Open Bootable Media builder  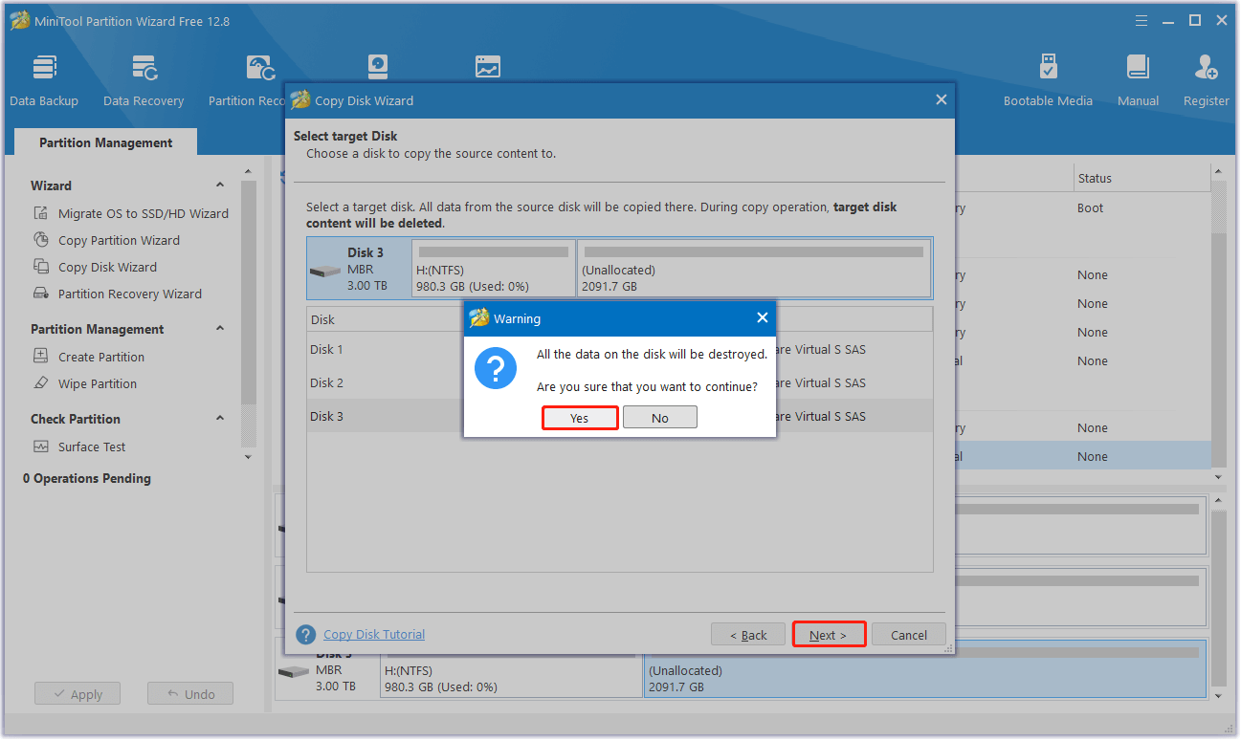pos(1048,80)
